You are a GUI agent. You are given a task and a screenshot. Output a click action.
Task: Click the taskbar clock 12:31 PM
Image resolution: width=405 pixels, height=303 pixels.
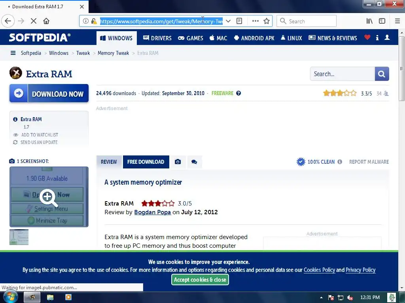(x=370, y=297)
